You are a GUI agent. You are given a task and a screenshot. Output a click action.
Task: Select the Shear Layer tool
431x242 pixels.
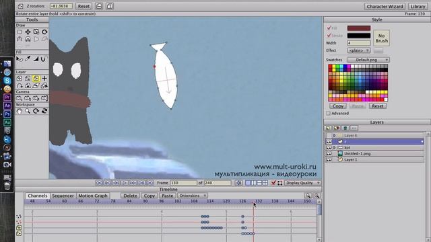pyautogui.click(x=36, y=85)
